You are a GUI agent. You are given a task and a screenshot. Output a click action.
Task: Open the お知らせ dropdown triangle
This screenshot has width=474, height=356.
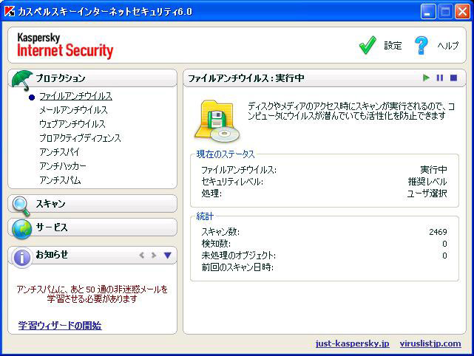pos(167,256)
